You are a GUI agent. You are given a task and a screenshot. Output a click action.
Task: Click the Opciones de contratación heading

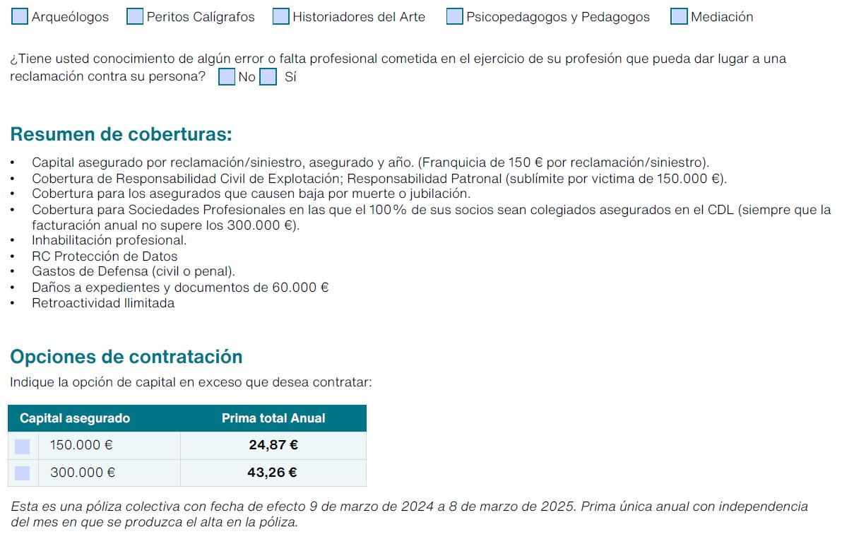[x=126, y=357]
